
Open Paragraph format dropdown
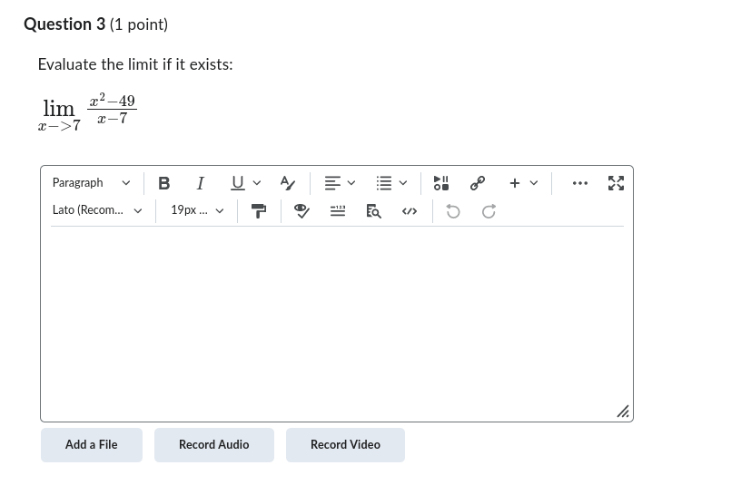(x=91, y=183)
